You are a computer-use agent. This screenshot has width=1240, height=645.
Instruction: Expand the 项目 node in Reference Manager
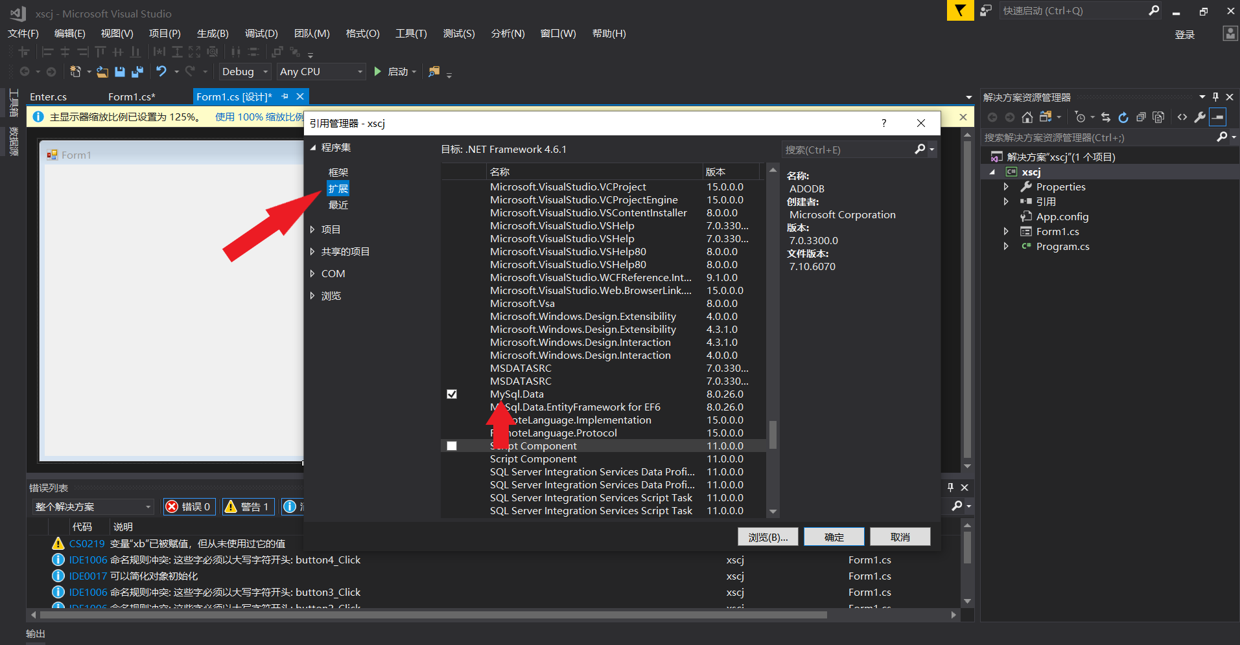[x=312, y=229]
